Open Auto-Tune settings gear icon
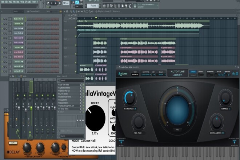240x160 pixels. (x=233, y=74)
